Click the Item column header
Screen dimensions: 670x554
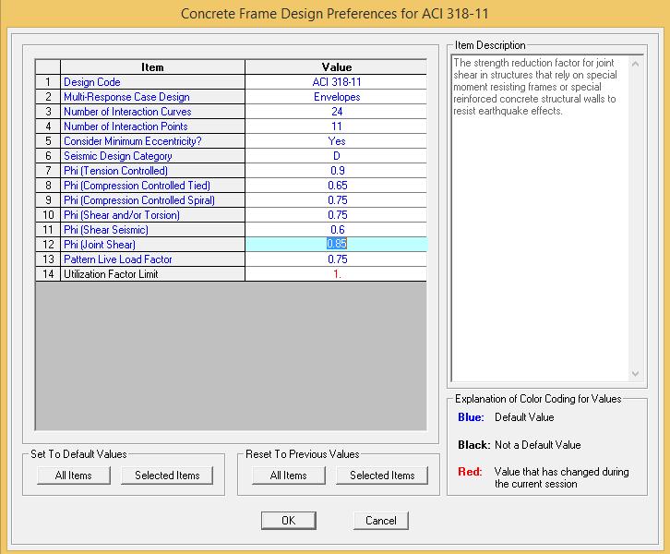pos(152,67)
